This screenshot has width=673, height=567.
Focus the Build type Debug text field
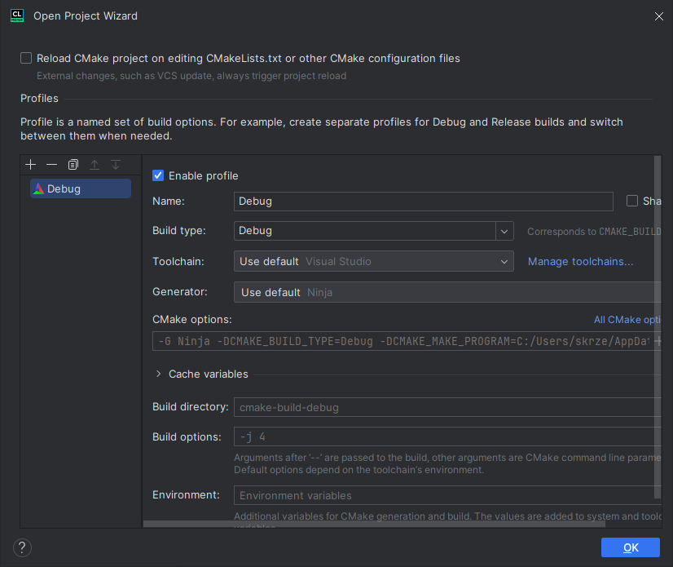[x=364, y=231]
